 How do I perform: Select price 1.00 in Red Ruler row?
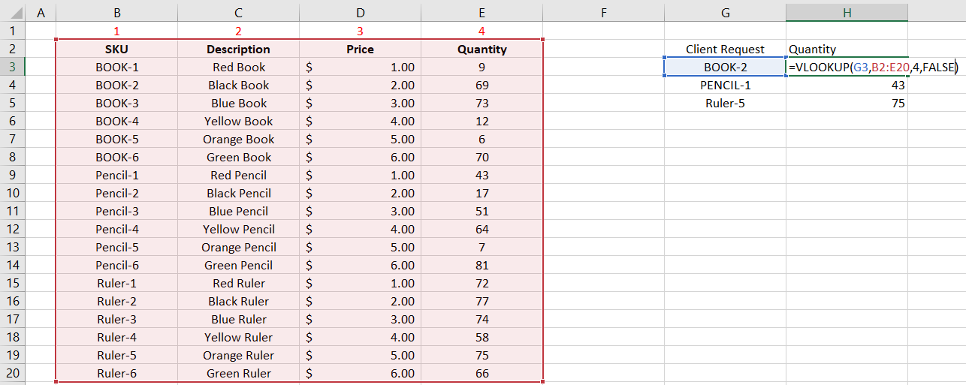pyautogui.click(x=360, y=283)
